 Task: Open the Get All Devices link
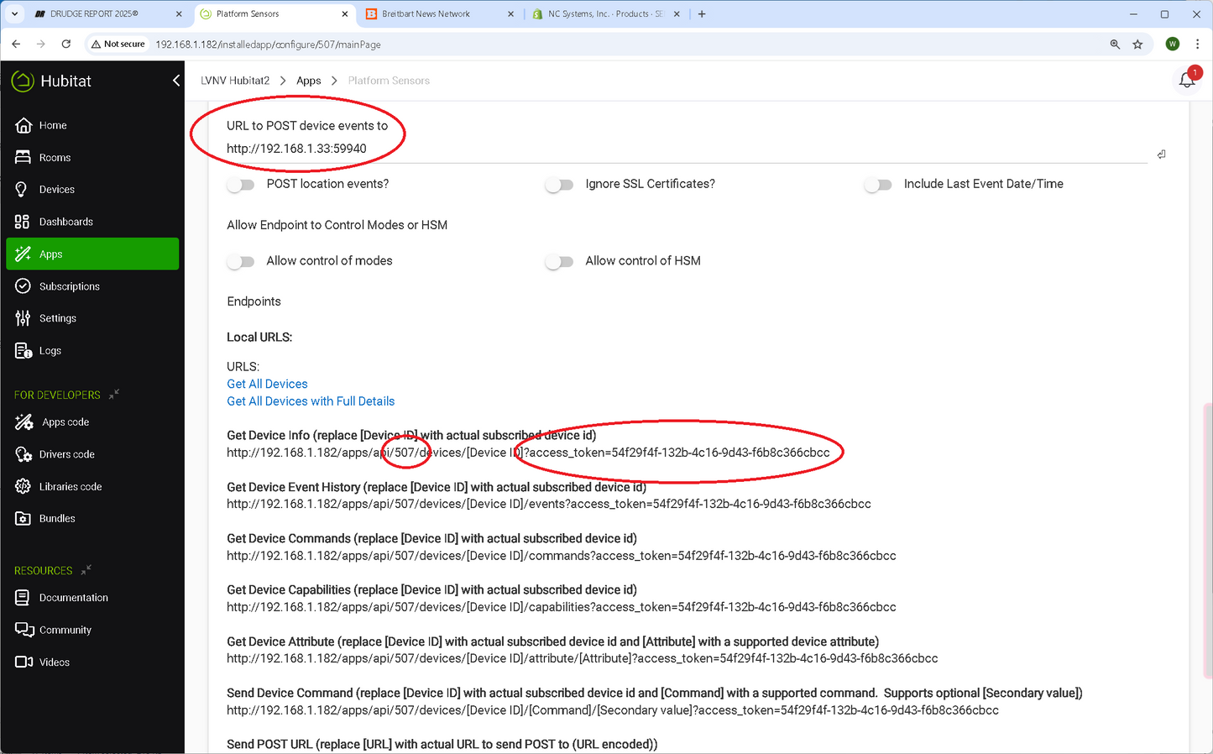click(267, 384)
